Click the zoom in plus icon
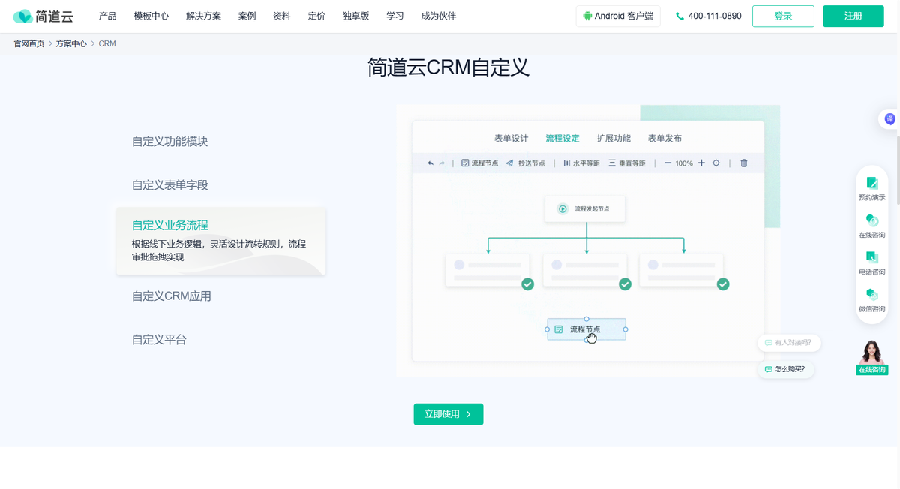Screen dimensions: 900x489 pos(701,163)
